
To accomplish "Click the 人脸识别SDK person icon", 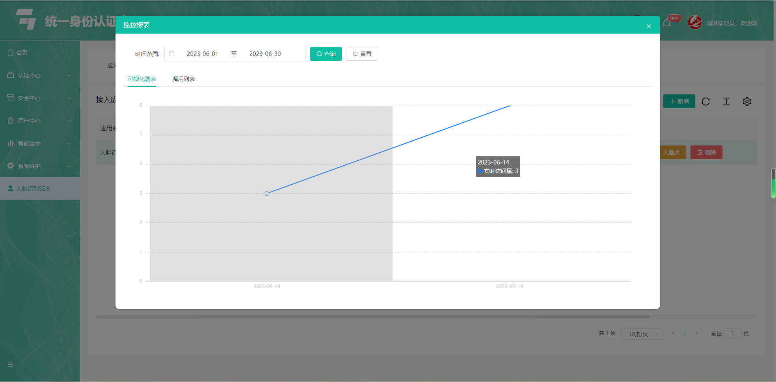I will [x=11, y=188].
